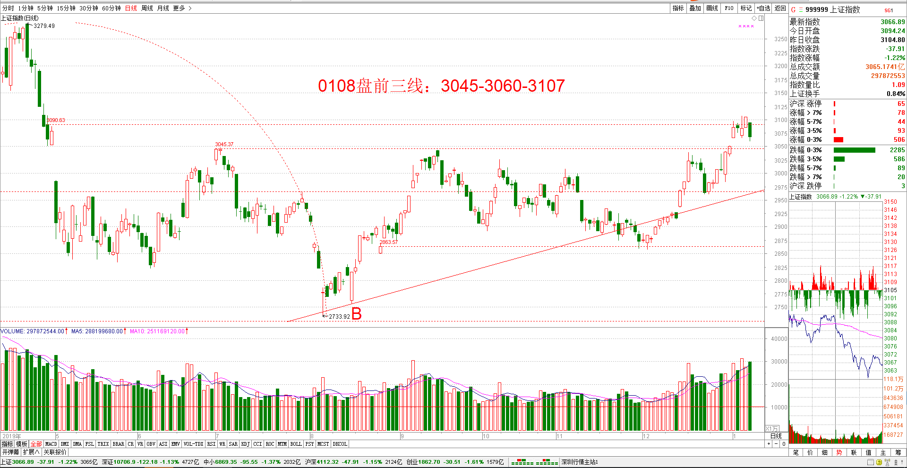Click the yellow coin icon in status bar

tap(879, 462)
